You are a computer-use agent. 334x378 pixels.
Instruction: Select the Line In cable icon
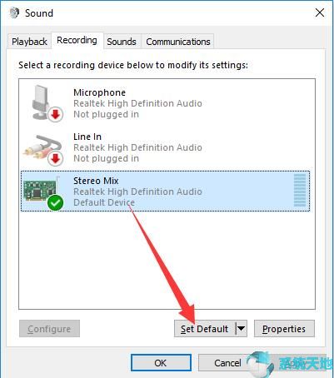[x=42, y=147]
